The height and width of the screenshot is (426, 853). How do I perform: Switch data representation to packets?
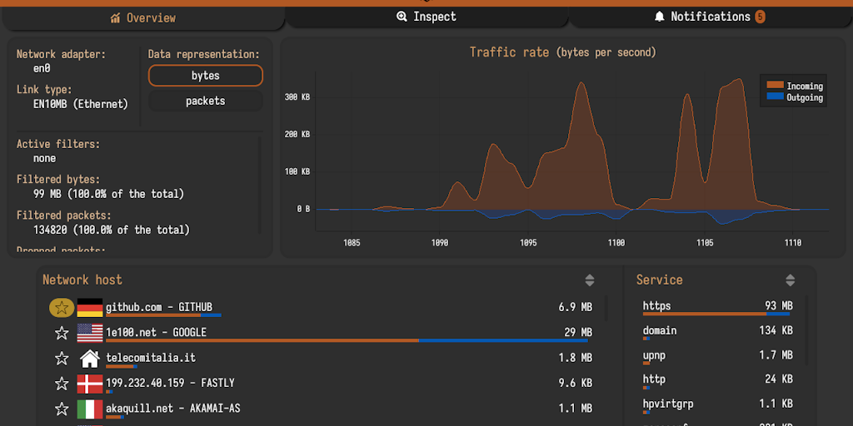coord(205,101)
